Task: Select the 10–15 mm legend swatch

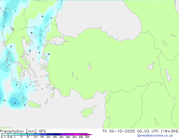Action: coord(37,134)
